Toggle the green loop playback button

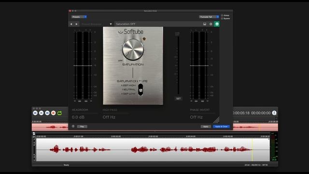coord(59,113)
